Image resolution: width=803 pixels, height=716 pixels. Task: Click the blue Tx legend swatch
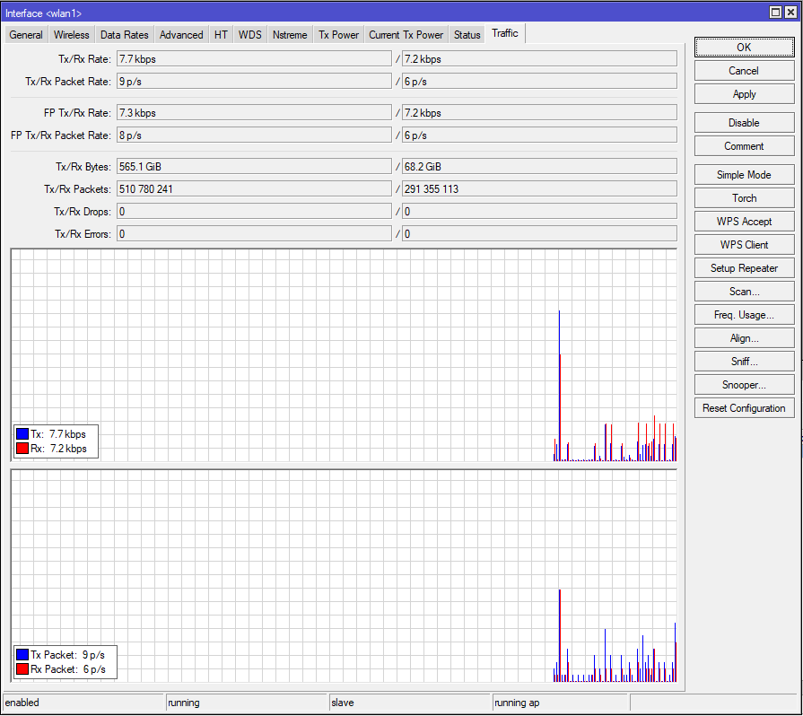coord(22,434)
